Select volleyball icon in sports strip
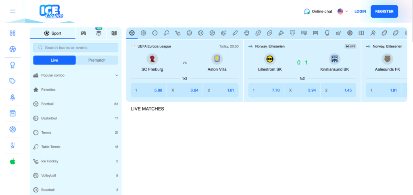The height and width of the screenshot is (195, 413). click(x=189, y=33)
